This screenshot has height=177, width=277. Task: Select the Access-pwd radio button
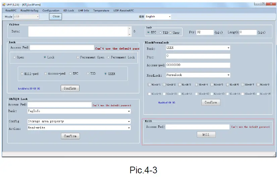pos(45,74)
